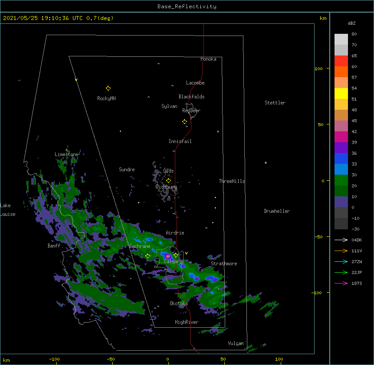The width and height of the screenshot is (374, 365).
Task: Click the Vulcan town label
Action: [x=236, y=343]
